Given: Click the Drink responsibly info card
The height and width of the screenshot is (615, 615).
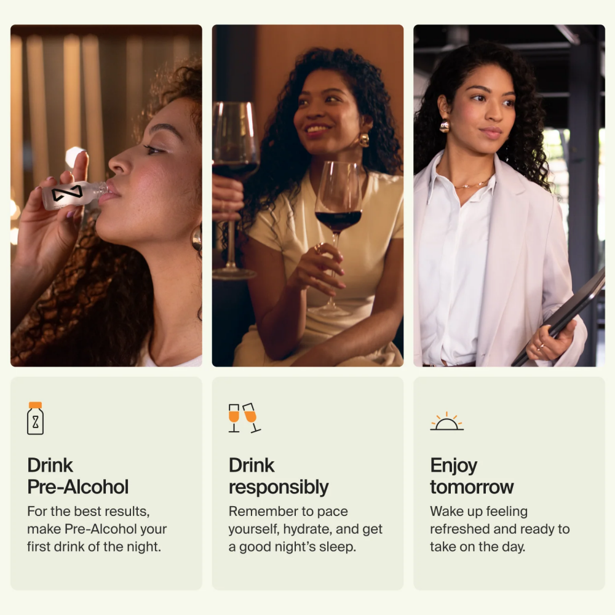Looking at the screenshot, I should click(307, 483).
